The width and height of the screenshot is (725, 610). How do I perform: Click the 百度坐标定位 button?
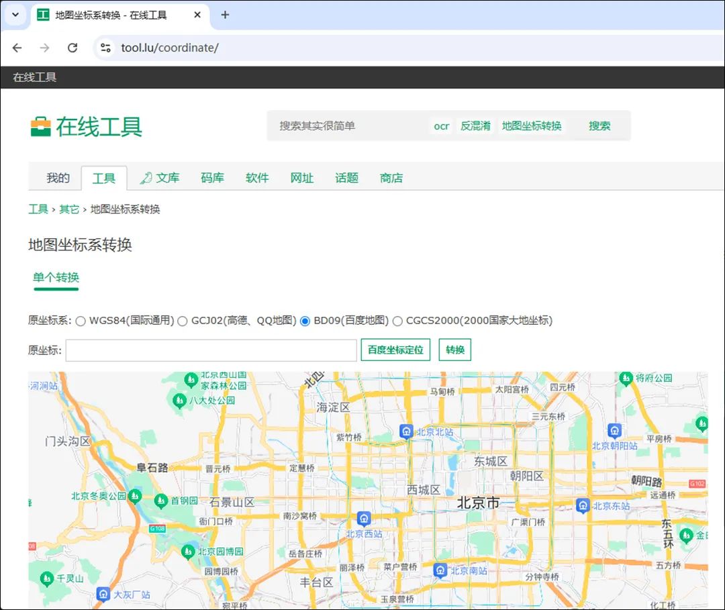click(396, 350)
